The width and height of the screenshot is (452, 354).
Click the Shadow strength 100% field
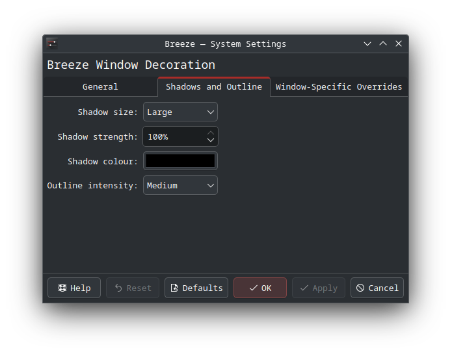click(180, 136)
